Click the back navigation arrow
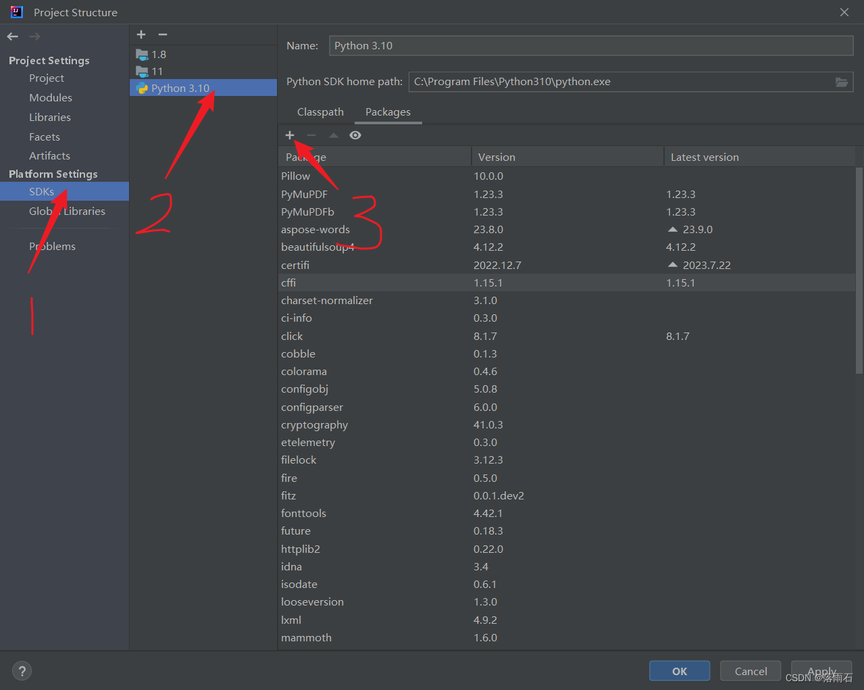 coord(11,36)
